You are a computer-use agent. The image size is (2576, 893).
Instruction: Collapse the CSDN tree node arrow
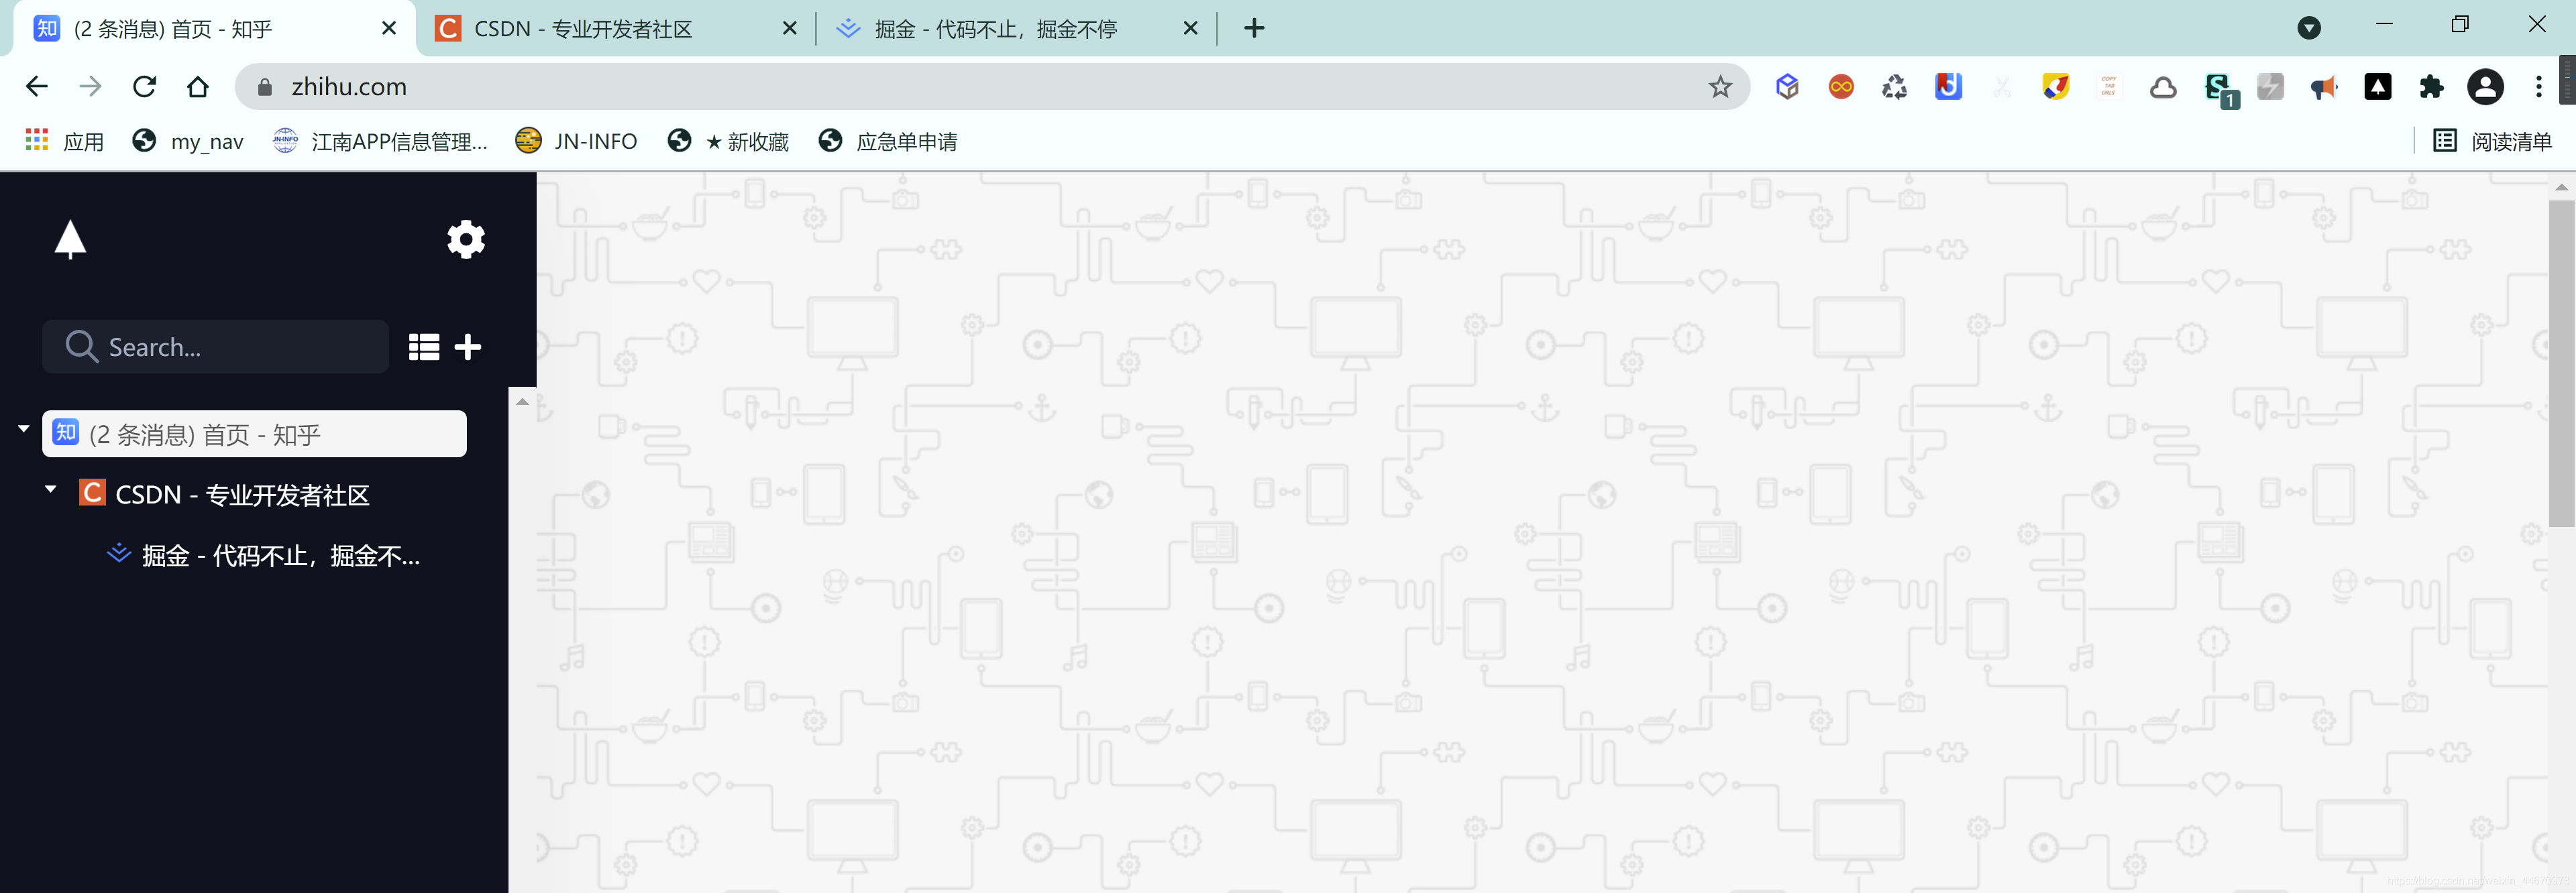pyautogui.click(x=51, y=489)
